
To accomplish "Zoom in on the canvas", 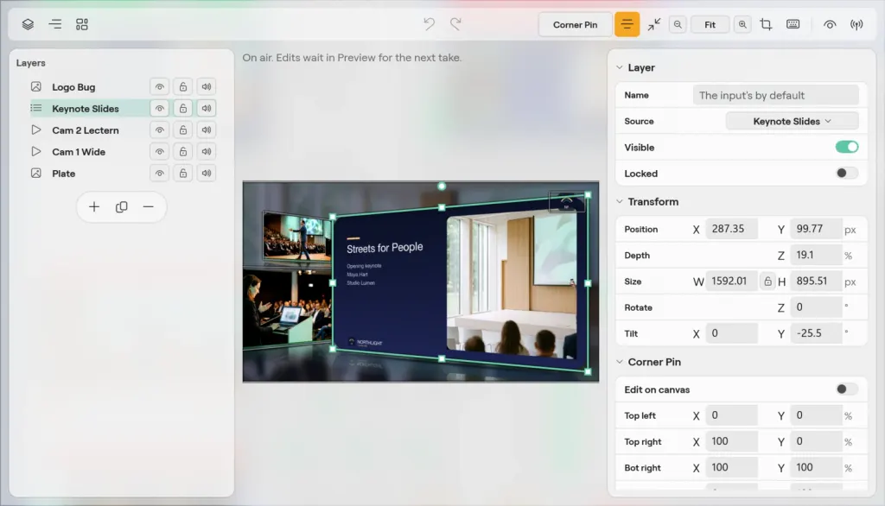I will (x=742, y=24).
